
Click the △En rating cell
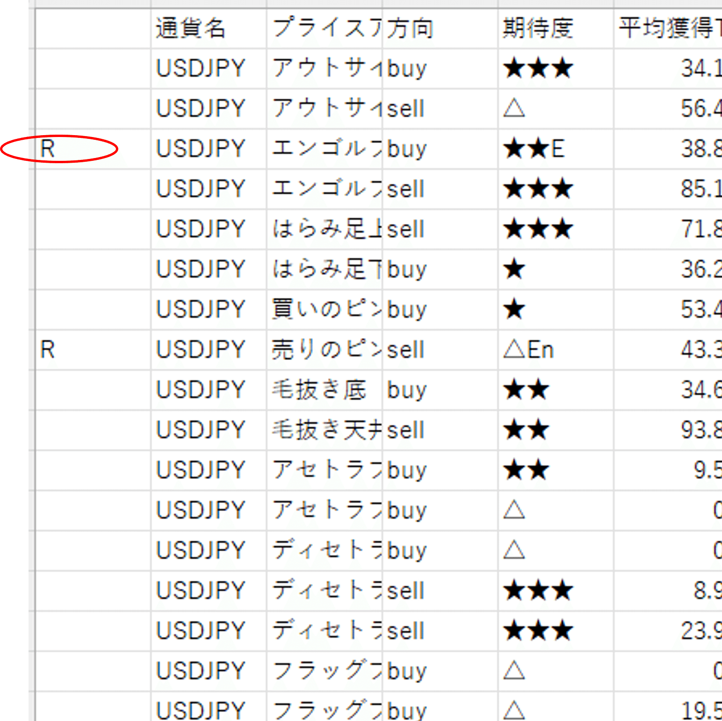556,350
